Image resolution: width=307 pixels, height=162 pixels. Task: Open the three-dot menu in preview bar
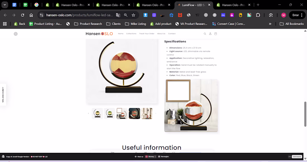(x=290, y=156)
